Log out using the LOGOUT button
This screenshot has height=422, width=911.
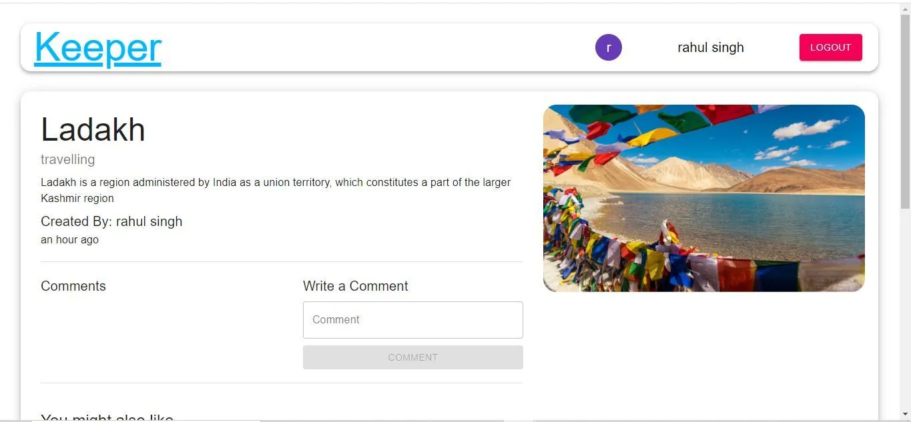830,47
